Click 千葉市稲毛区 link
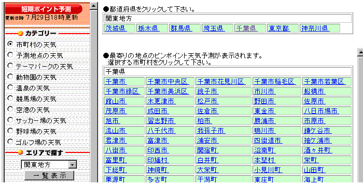 coord(275,82)
